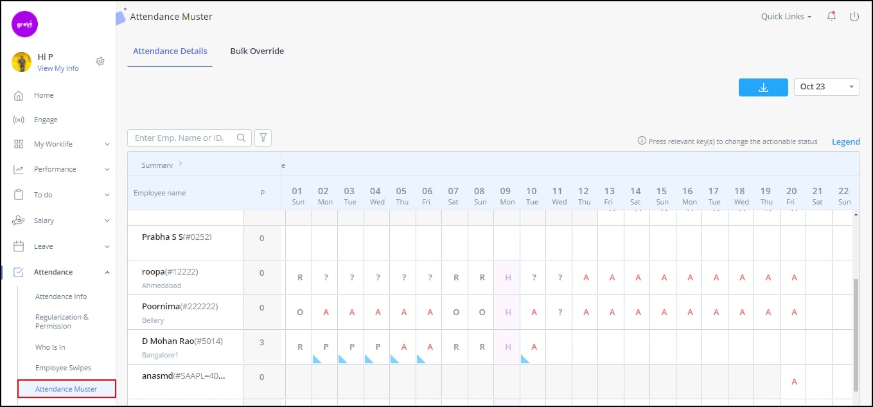Open the filter funnel icon

coord(263,138)
